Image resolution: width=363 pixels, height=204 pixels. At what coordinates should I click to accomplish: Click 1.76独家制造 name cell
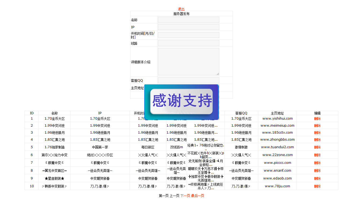pos(55,147)
